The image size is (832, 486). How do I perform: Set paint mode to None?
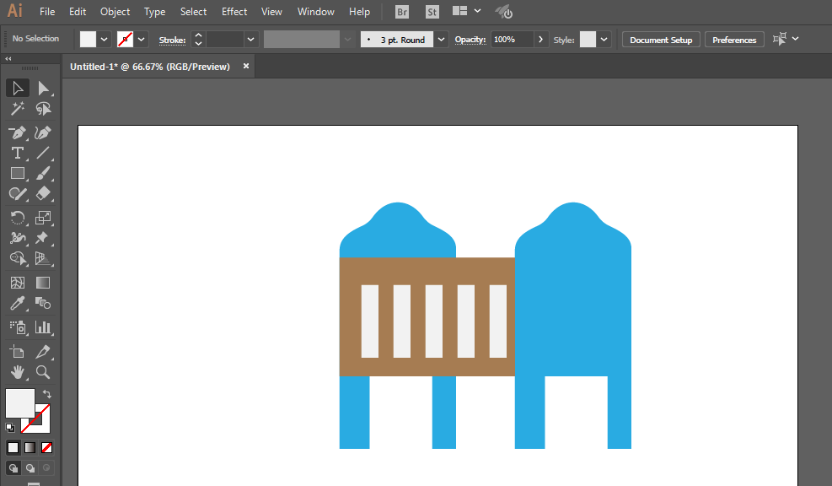click(x=46, y=448)
